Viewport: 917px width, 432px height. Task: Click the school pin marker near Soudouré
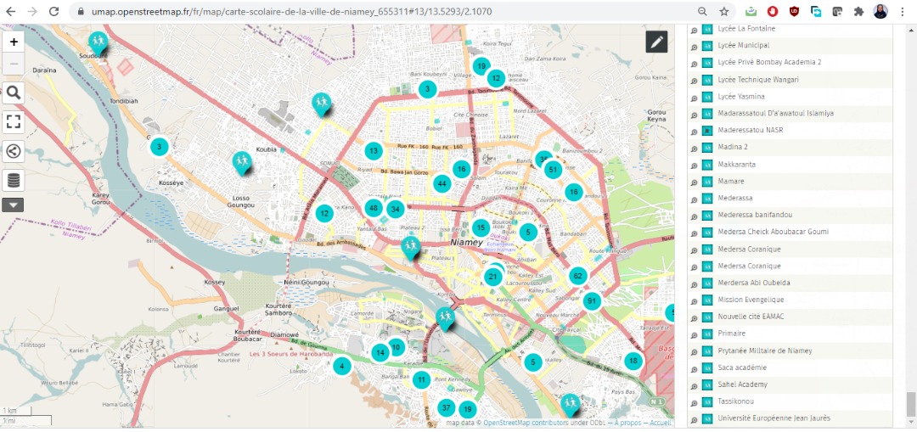(98, 42)
